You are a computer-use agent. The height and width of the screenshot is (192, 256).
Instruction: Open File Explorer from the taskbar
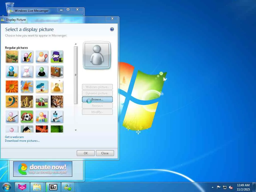[x=37, y=187]
